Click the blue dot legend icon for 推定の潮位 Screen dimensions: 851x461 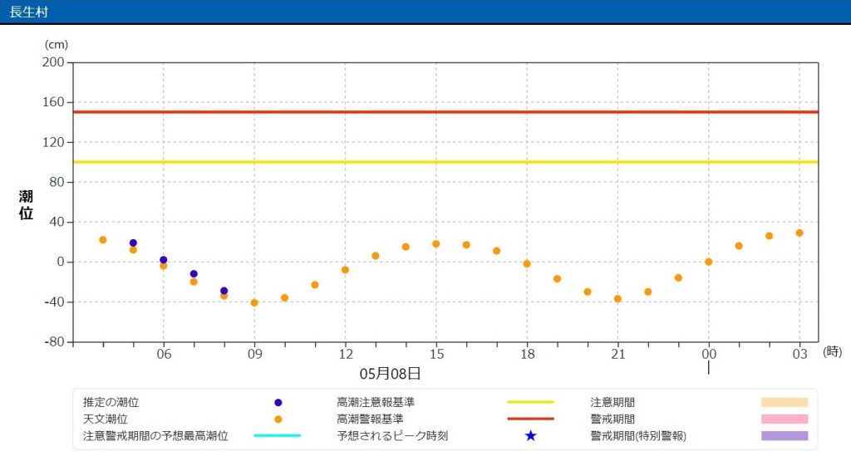tap(278, 402)
